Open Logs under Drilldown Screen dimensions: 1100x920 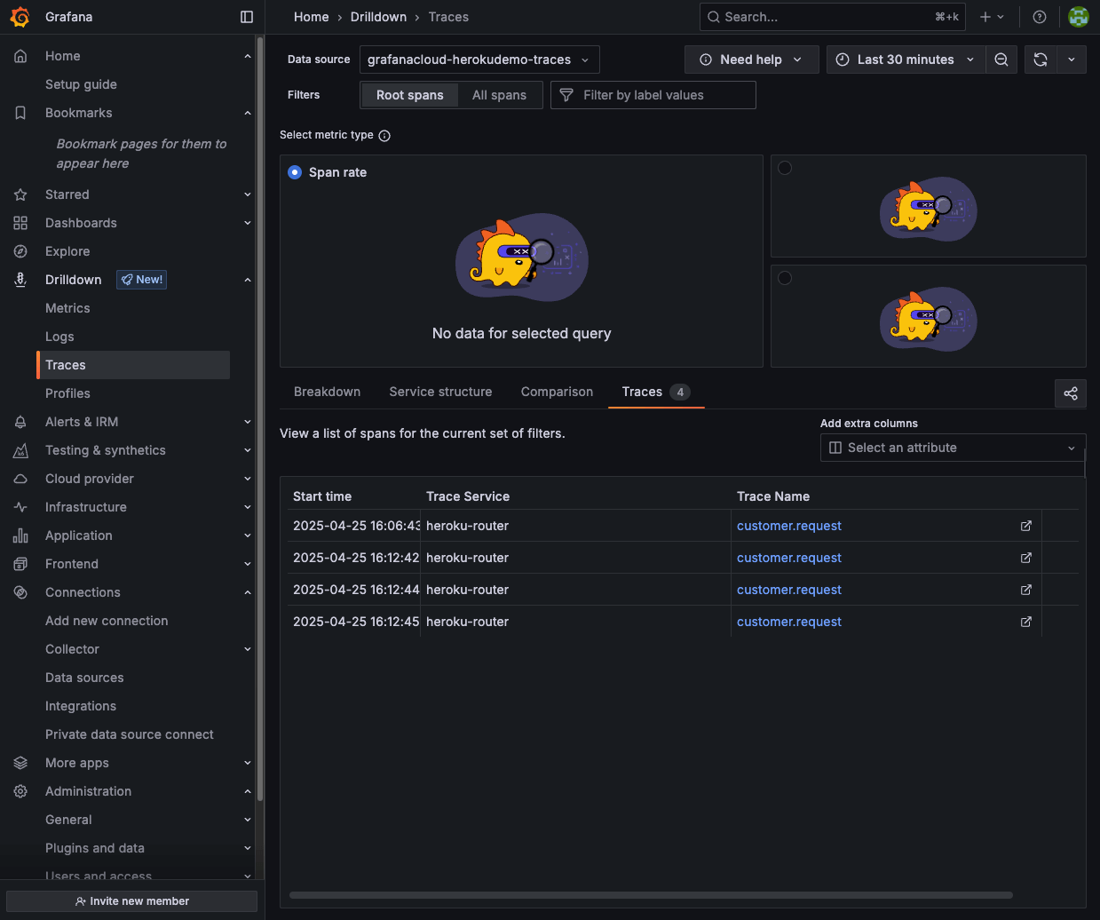[x=59, y=337]
